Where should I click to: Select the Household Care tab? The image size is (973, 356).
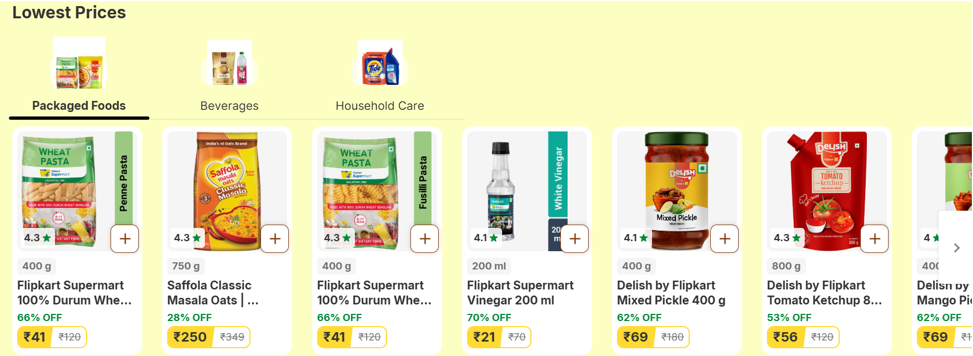coord(380,106)
